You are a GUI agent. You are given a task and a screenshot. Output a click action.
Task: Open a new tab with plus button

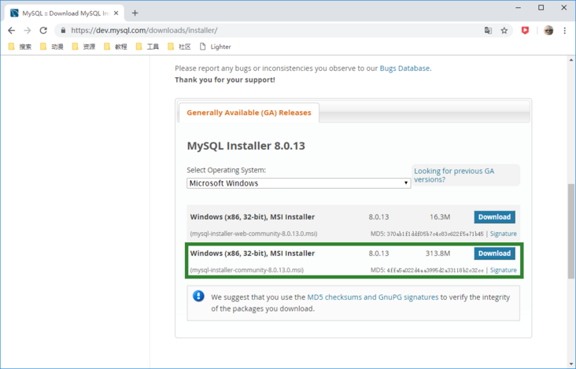[x=135, y=13]
